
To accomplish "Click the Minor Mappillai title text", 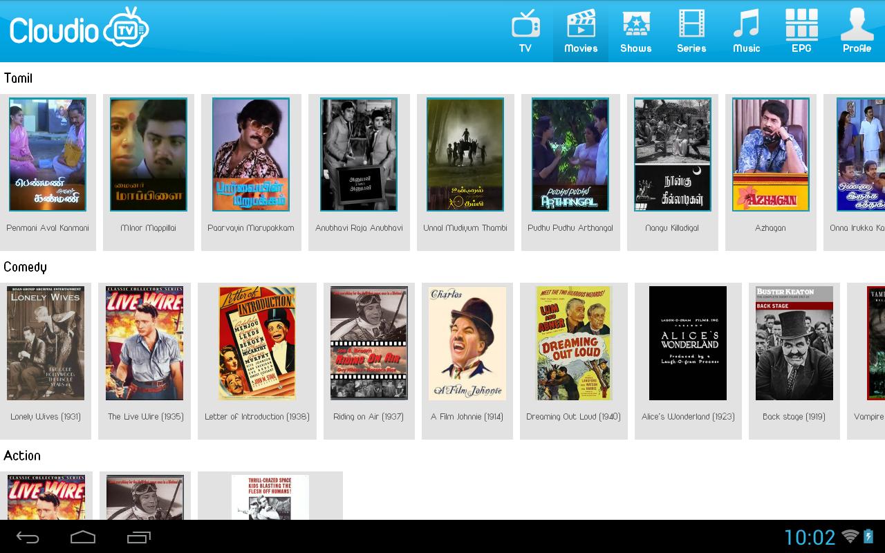I will coord(148,228).
